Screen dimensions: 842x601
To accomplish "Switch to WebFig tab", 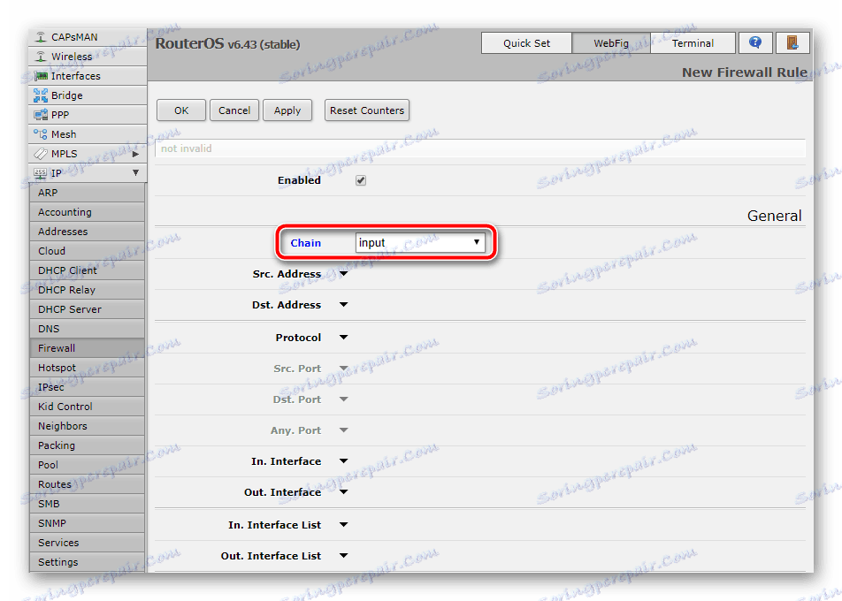I will tap(611, 43).
